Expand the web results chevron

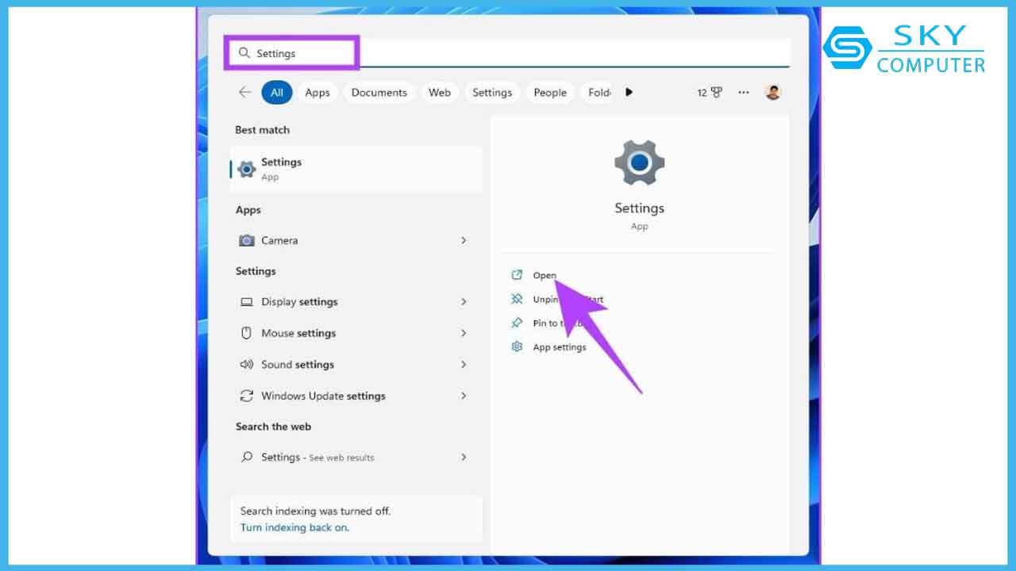(464, 458)
